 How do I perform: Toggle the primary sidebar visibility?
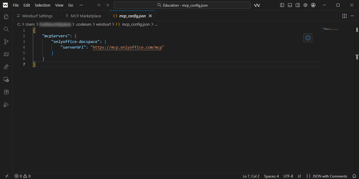[282, 5]
